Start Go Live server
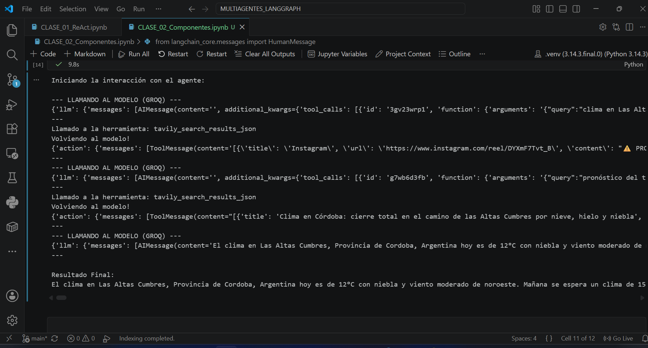The width and height of the screenshot is (648, 348). (x=618, y=338)
